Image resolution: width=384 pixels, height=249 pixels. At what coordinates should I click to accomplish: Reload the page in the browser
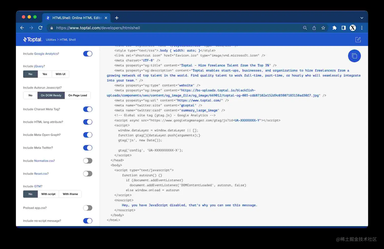40,28
